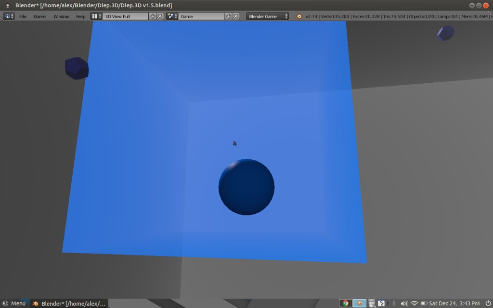This screenshot has width=493, height=308.
Task: Click the Blender logo in the info header
Action: tap(298, 16)
